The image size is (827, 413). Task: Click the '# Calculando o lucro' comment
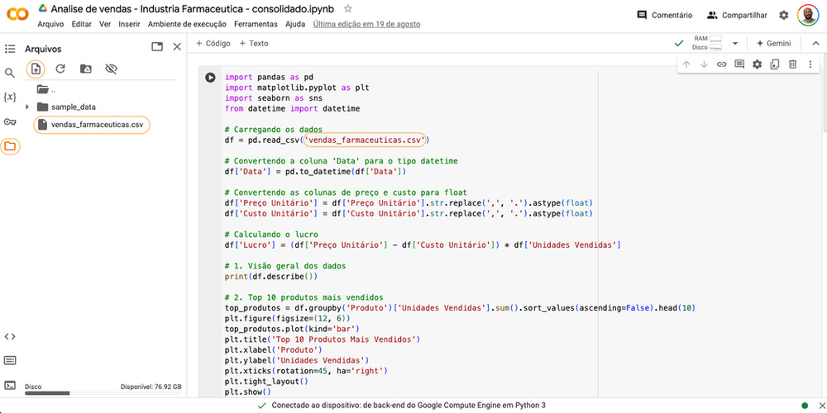point(271,235)
